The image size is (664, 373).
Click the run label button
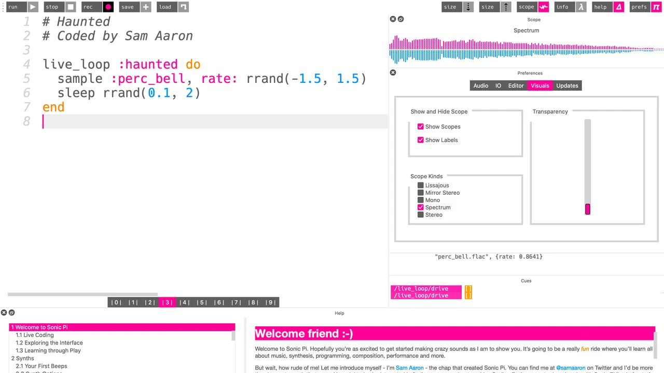(16, 7)
